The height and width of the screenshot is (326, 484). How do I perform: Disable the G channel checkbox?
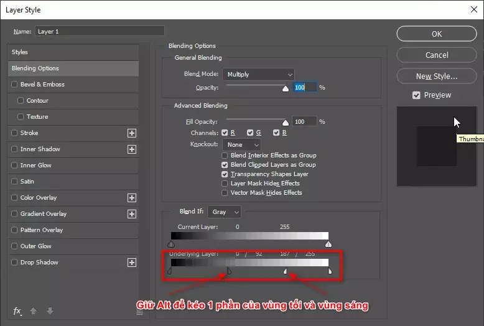[x=250, y=133]
